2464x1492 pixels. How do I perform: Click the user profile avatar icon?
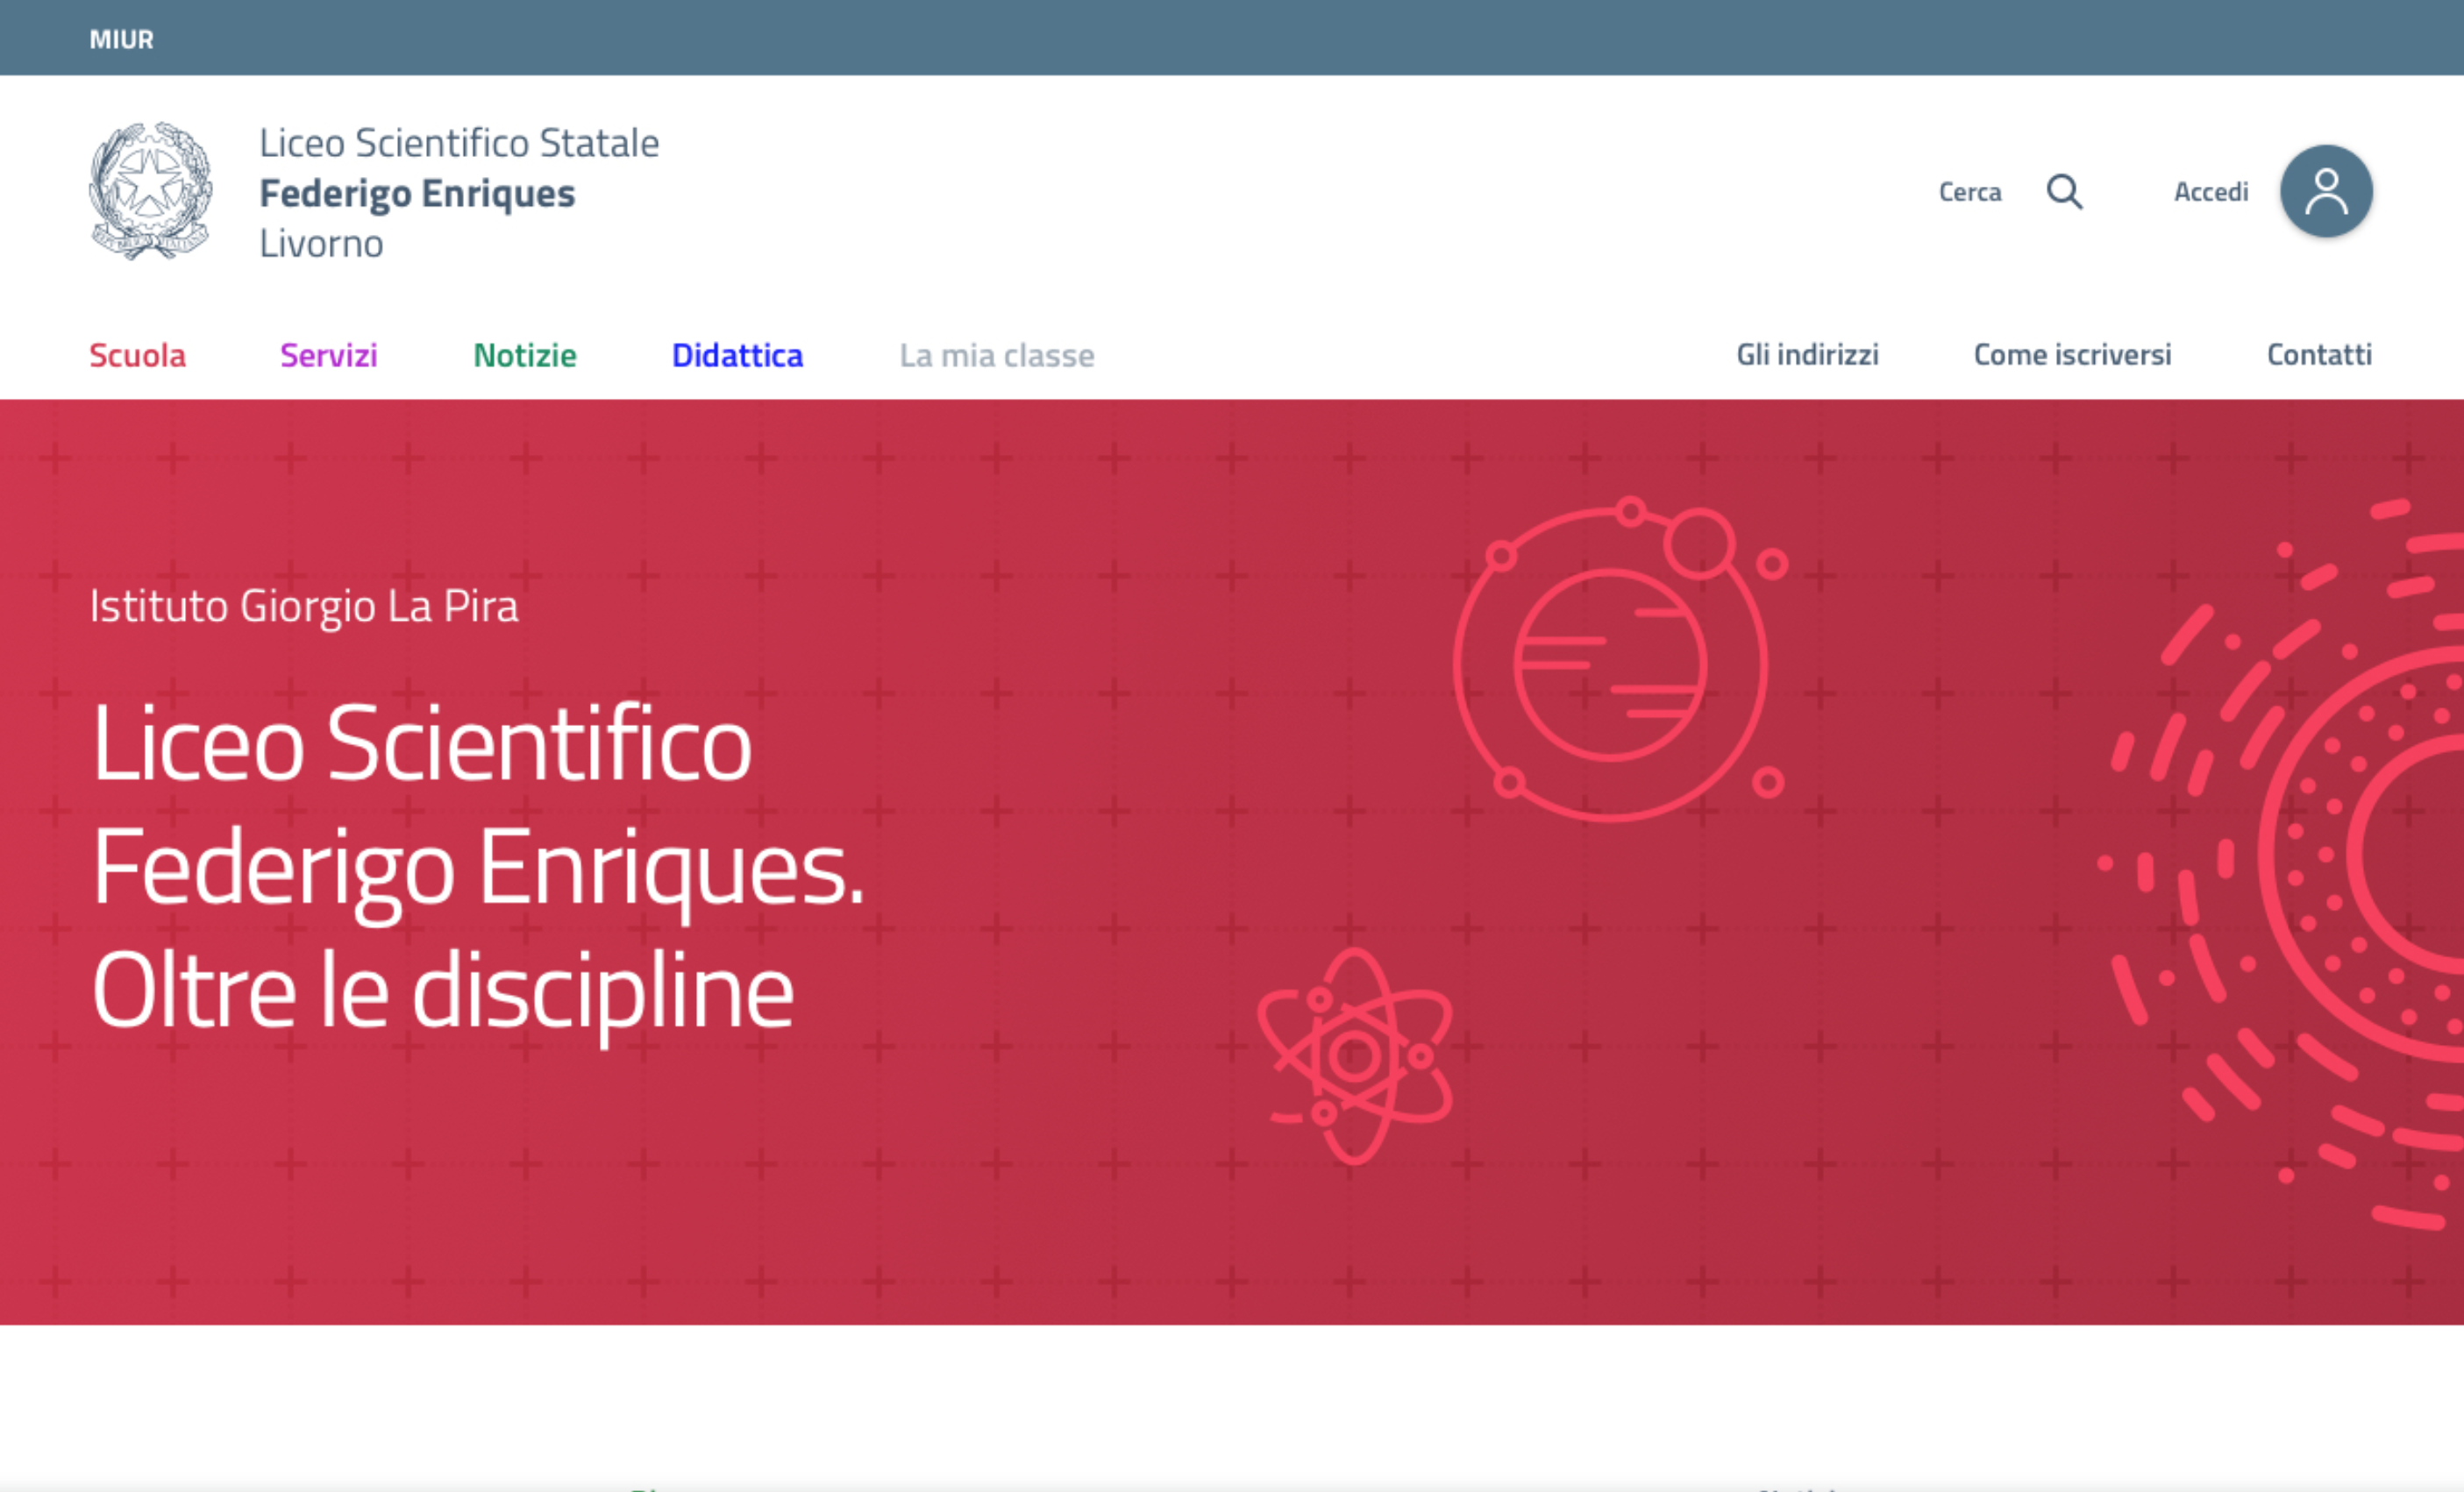pyautogui.click(x=2326, y=191)
